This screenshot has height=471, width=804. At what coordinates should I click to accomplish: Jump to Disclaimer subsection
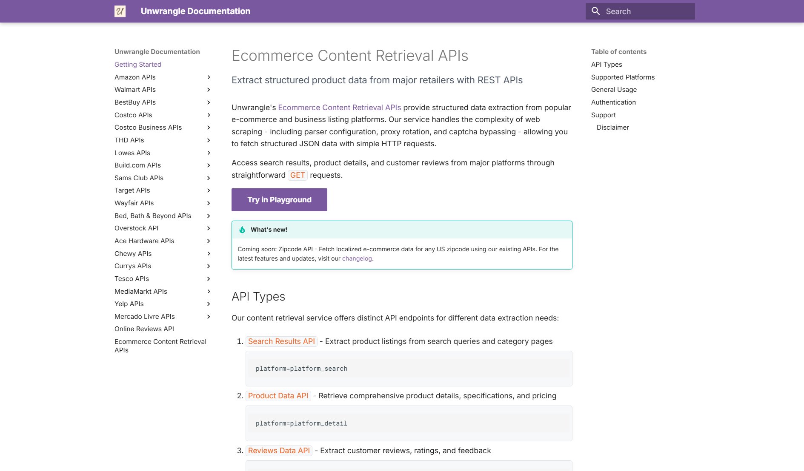tap(612, 128)
